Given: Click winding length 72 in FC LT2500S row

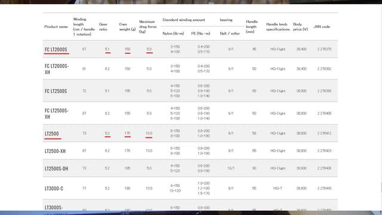Looking at the screenshot, I should click(84, 91).
